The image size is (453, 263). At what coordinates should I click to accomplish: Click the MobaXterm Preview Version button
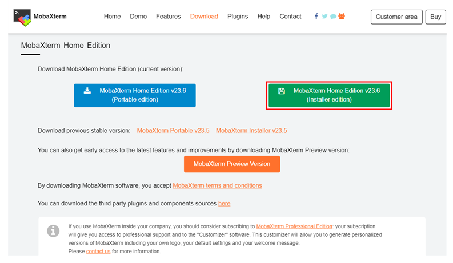point(232,164)
